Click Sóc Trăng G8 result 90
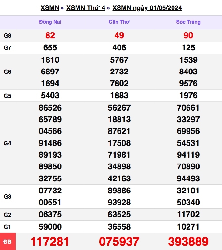 [188, 35]
